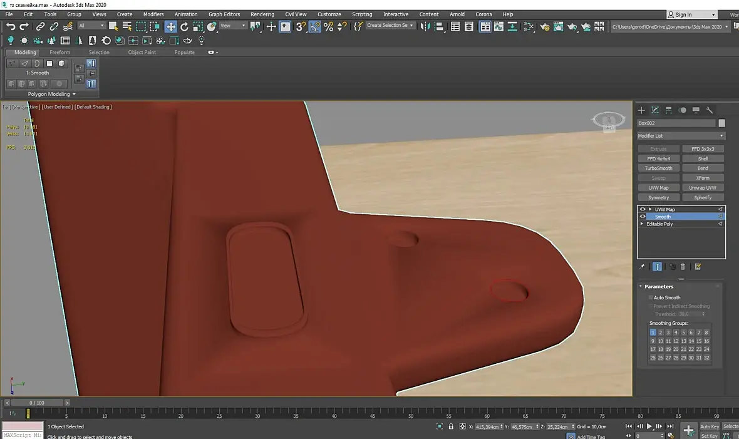Screen dimensions: 739x439
Task: Click the Pin Stack icon
Action: (x=642, y=267)
